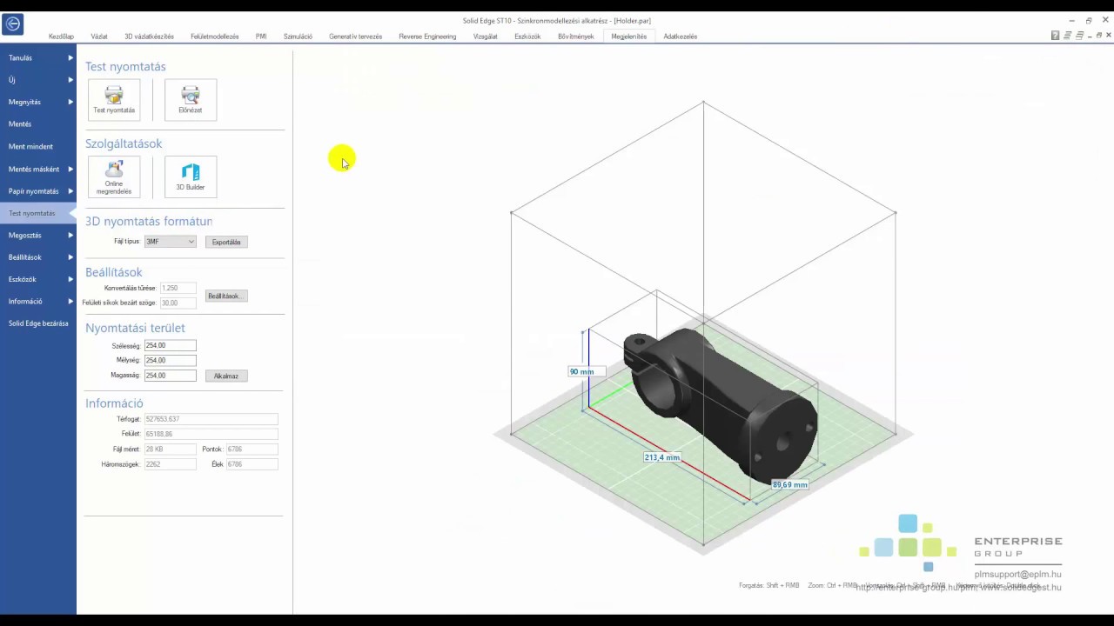
Task: Choose Solid Edge bezárása
Action: (38, 323)
